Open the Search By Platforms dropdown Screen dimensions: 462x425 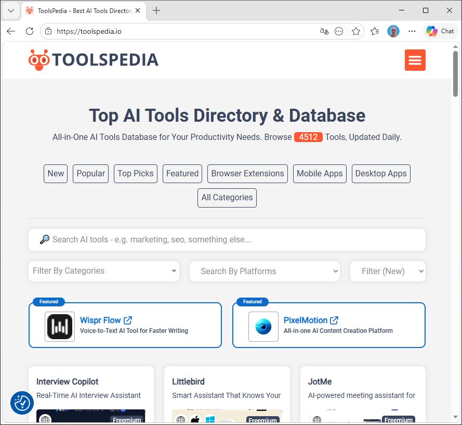pos(265,271)
